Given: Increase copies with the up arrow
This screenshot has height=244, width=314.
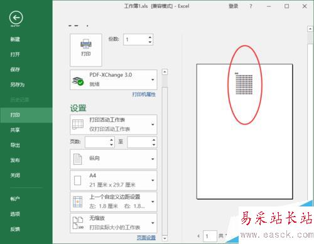Looking at the screenshot, I should (x=150, y=38).
